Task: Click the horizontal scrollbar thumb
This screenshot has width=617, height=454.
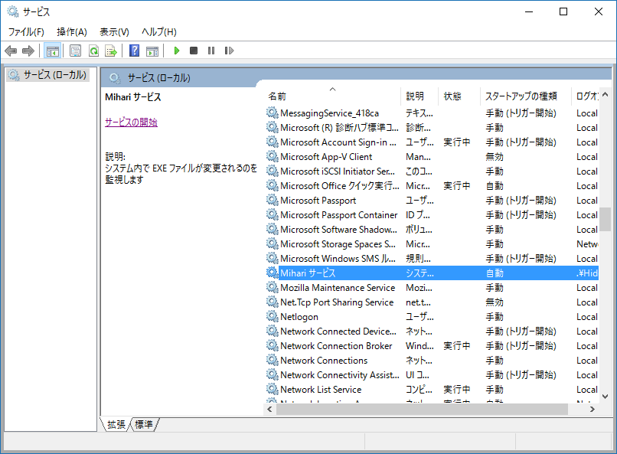Action: click(x=423, y=409)
